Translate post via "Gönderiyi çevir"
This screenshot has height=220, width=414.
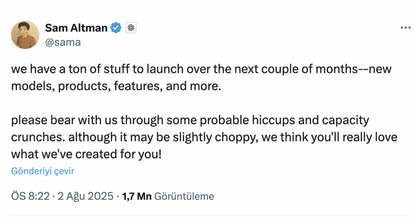click(42, 171)
